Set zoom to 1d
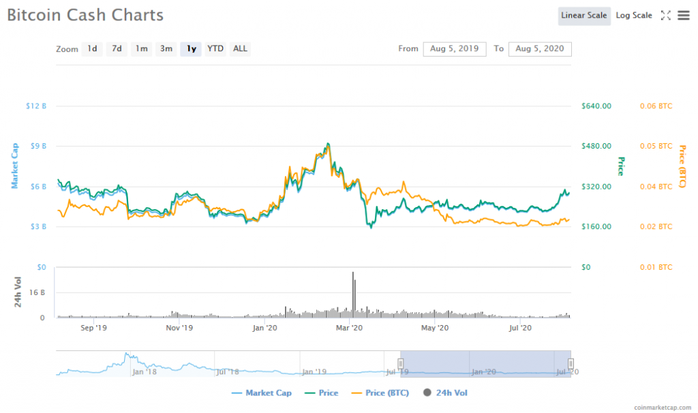698x413 pixels. coord(92,48)
